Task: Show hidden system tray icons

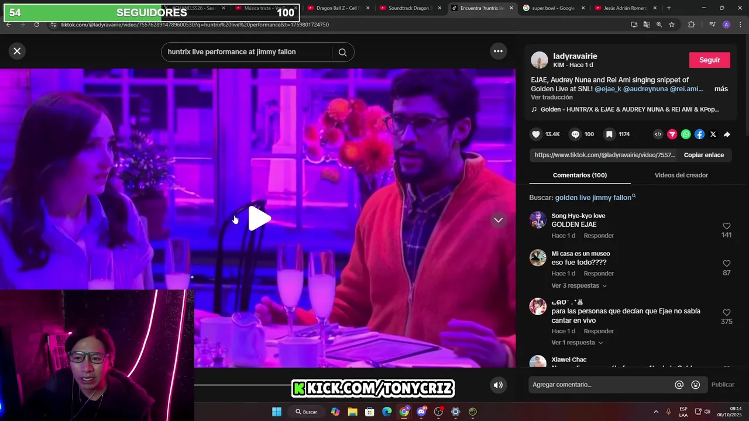Action: [x=655, y=412]
